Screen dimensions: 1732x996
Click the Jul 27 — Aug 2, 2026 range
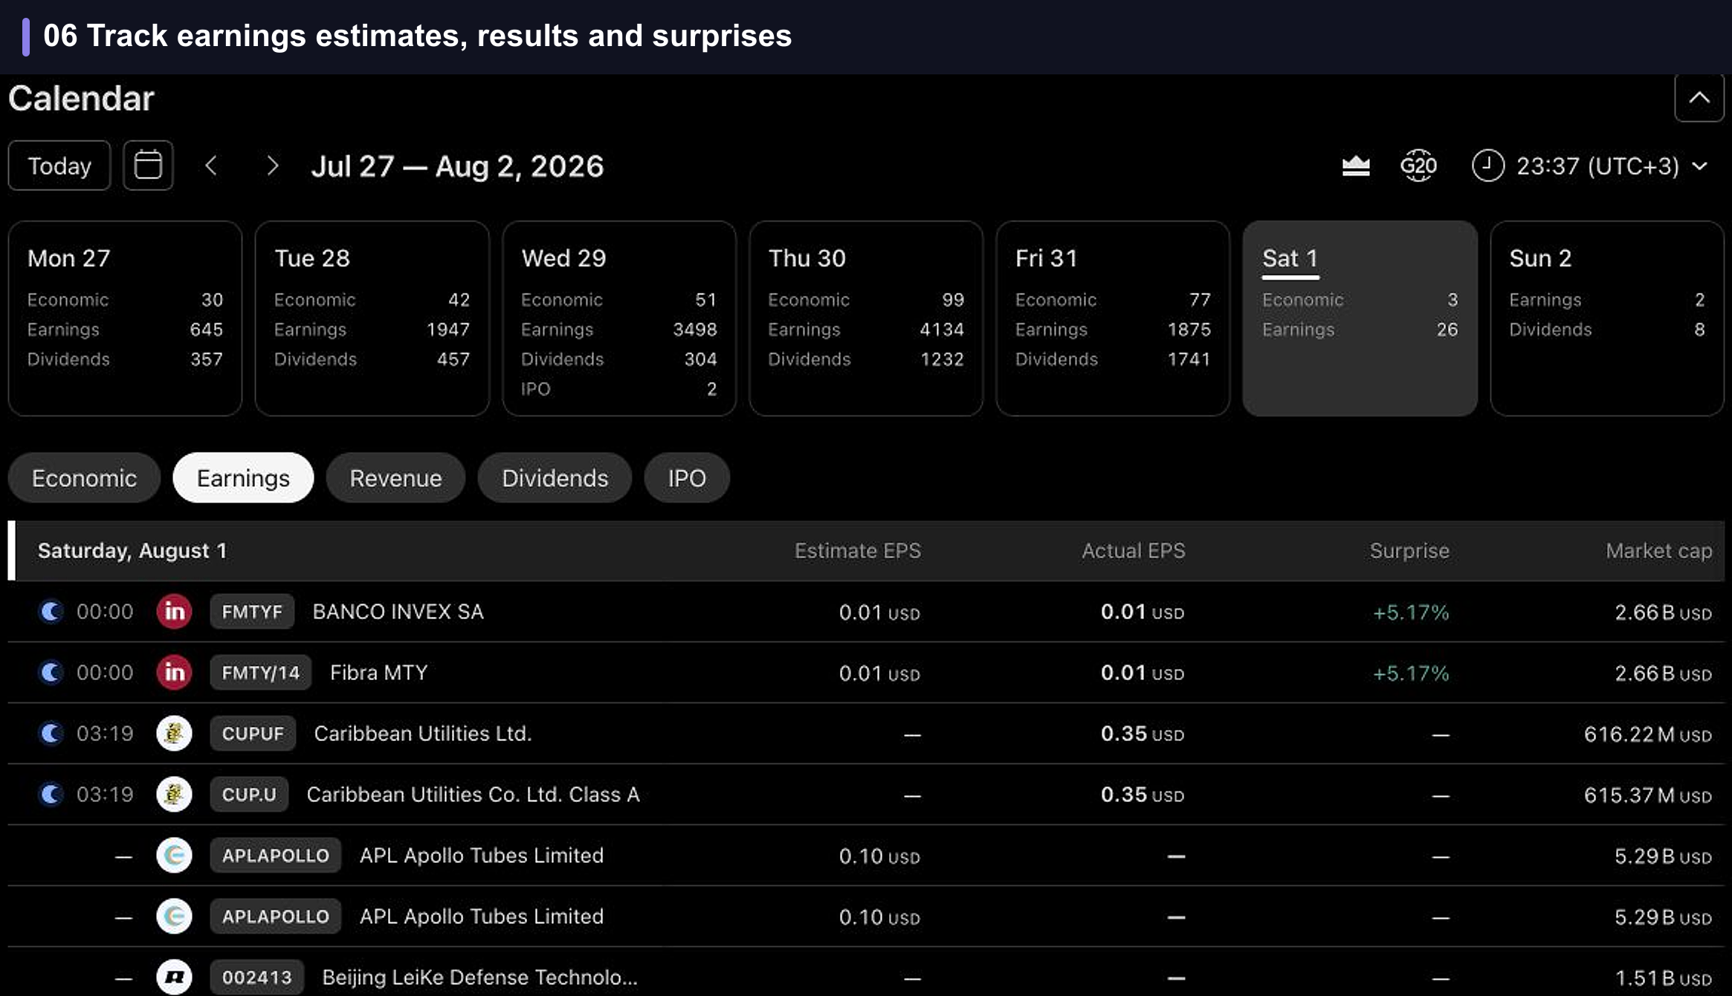457,166
